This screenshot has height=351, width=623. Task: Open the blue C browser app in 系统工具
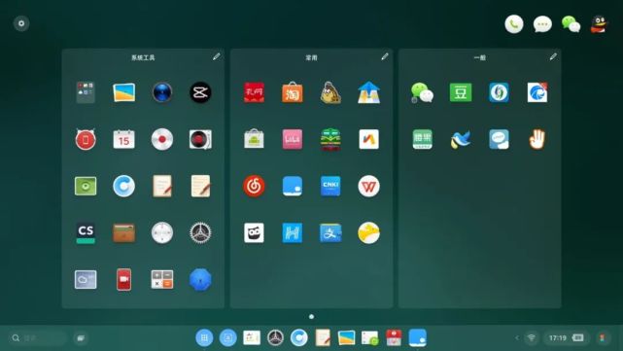point(124,186)
